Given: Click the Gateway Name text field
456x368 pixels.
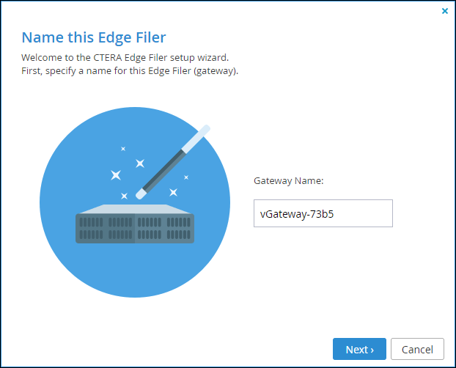Looking at the screenshot, I should 323,213.
